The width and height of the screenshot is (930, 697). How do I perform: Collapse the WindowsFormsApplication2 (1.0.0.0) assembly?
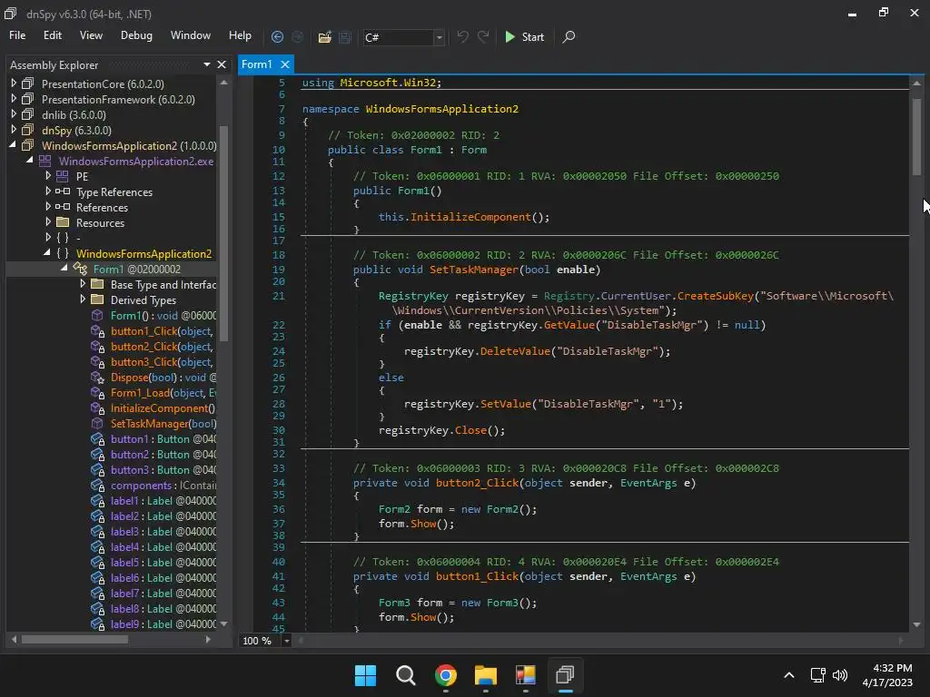point(13,145)
